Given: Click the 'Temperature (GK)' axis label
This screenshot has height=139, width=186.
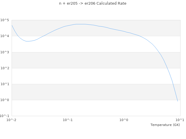Looking at the screenshot, I should [165, 125].
